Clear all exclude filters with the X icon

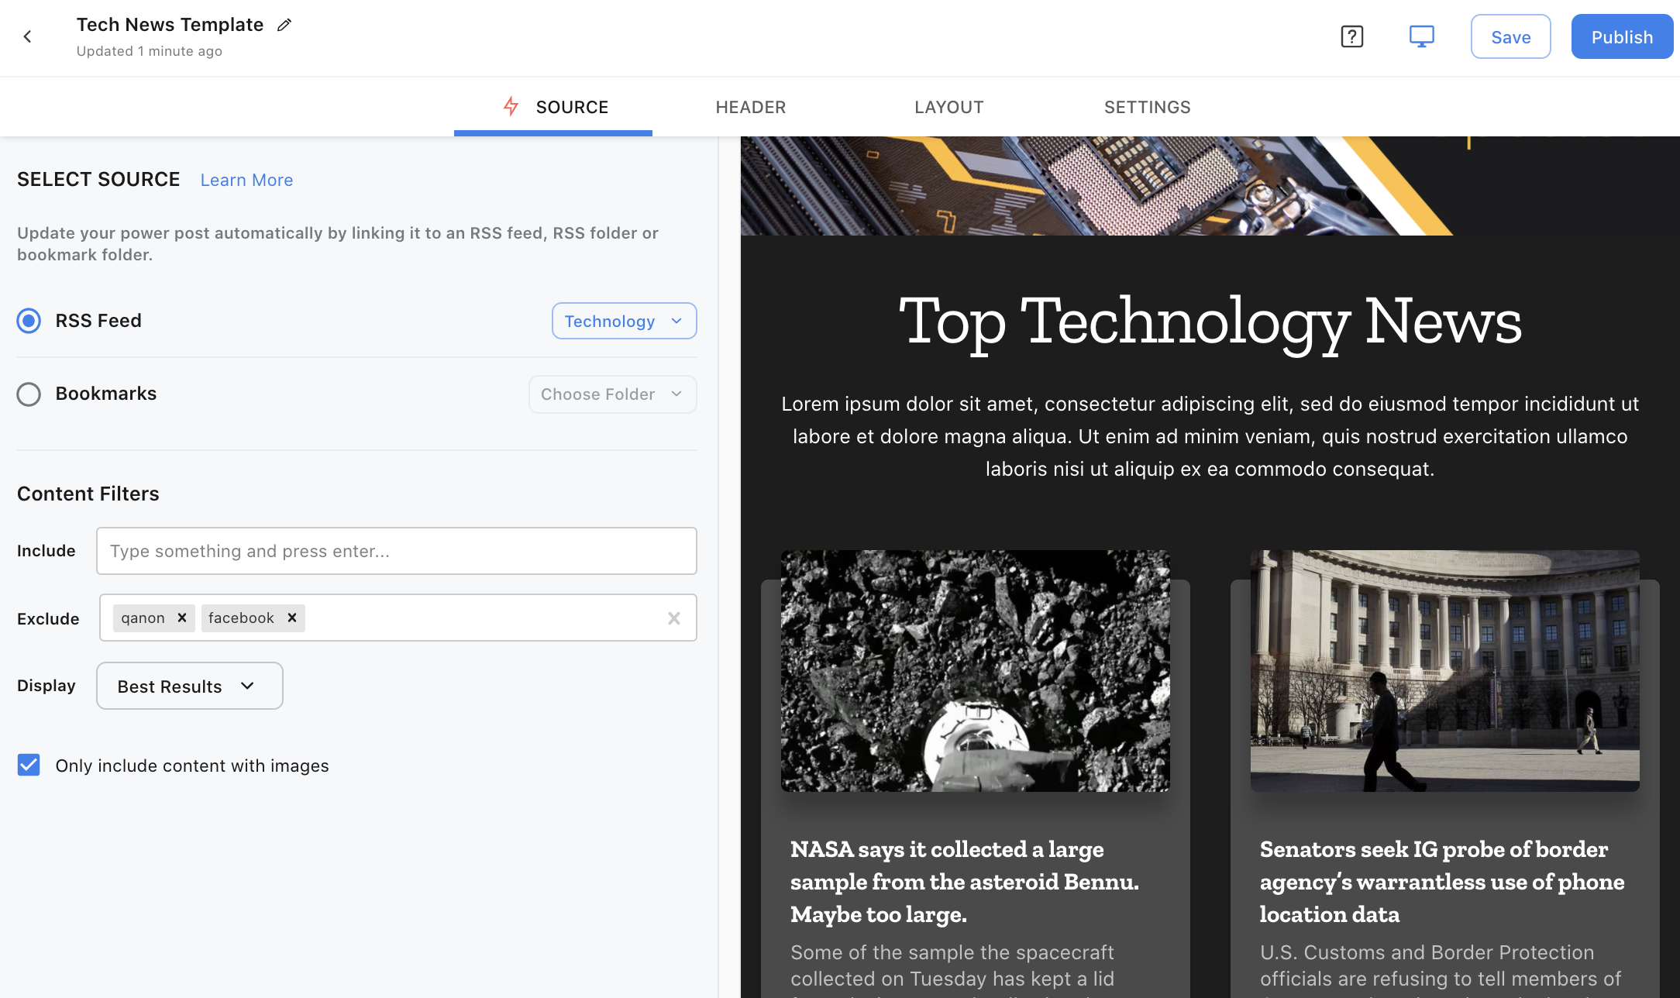pos(673,618)
